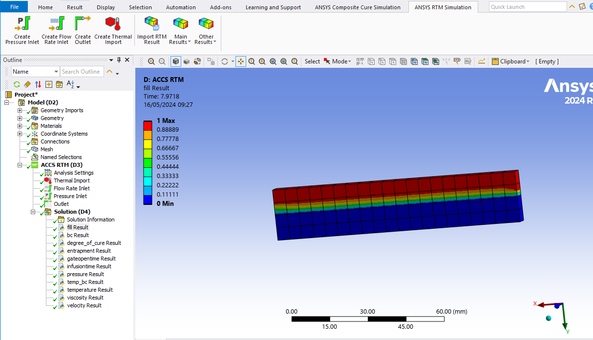Click the red 1 Max legend color band
This screenshot has width=593, height=340.
click(x=147, y=125)
